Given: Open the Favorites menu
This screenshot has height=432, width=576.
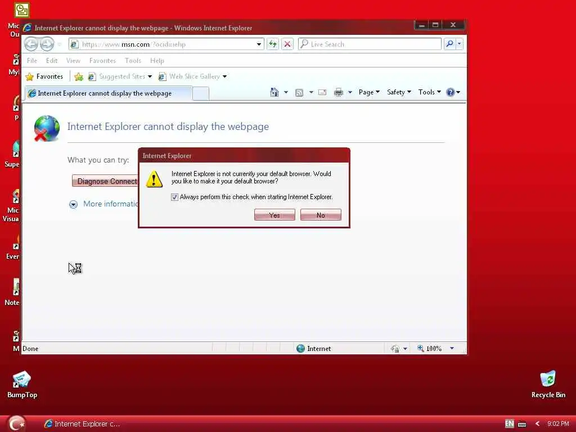Looking at the screenshot, I should [102, 61].
